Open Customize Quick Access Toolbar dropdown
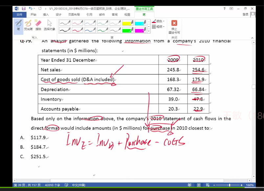Screen dimensions: 264x191 pyautogui.click(x=46, y=9)
